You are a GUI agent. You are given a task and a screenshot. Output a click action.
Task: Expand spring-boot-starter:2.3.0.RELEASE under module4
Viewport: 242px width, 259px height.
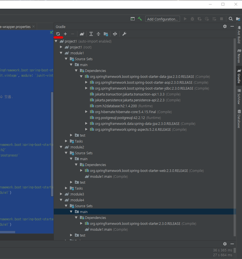pyautogui.click(x=81, y=223)
